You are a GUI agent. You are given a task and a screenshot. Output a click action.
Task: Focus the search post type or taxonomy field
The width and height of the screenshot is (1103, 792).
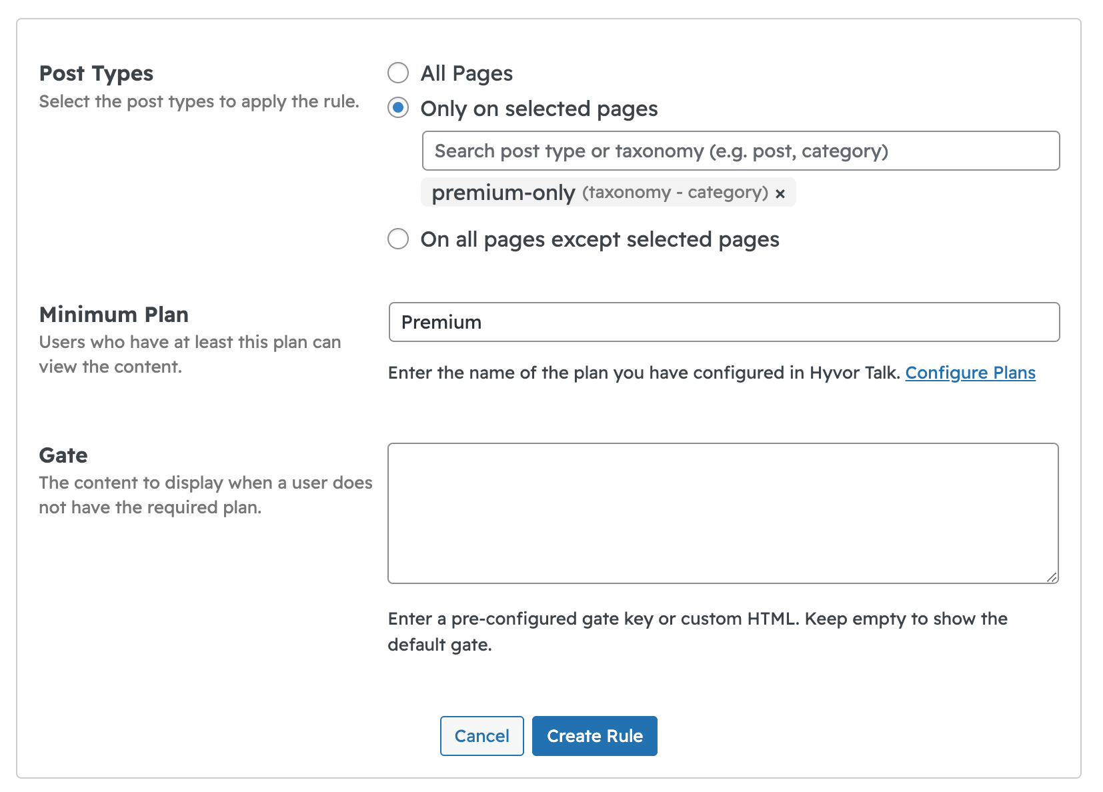pos(740,151)
